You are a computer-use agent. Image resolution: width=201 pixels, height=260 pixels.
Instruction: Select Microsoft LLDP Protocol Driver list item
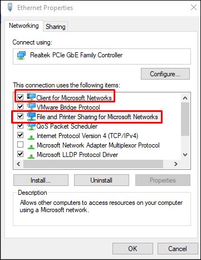77,155
